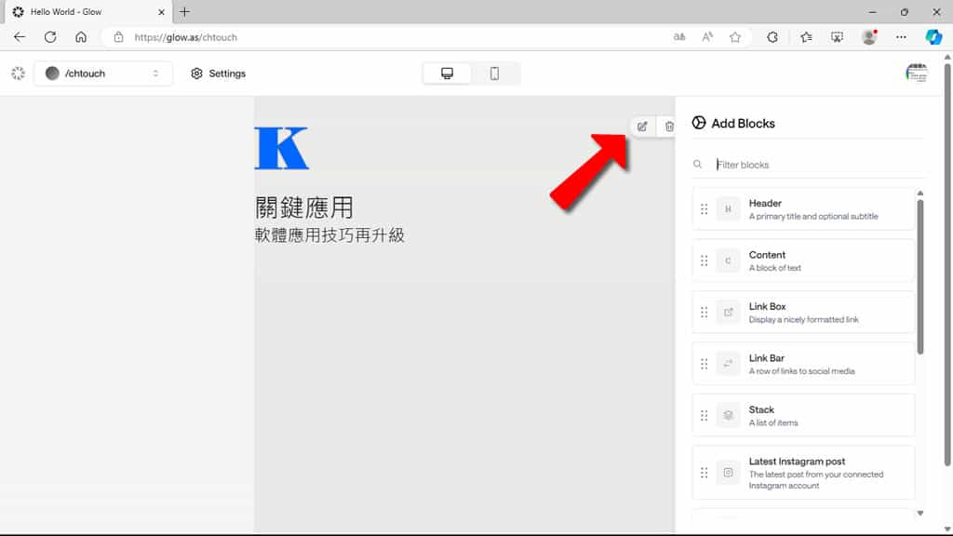Click the edit pencil icon on the header block

click(x=642, y=127)
